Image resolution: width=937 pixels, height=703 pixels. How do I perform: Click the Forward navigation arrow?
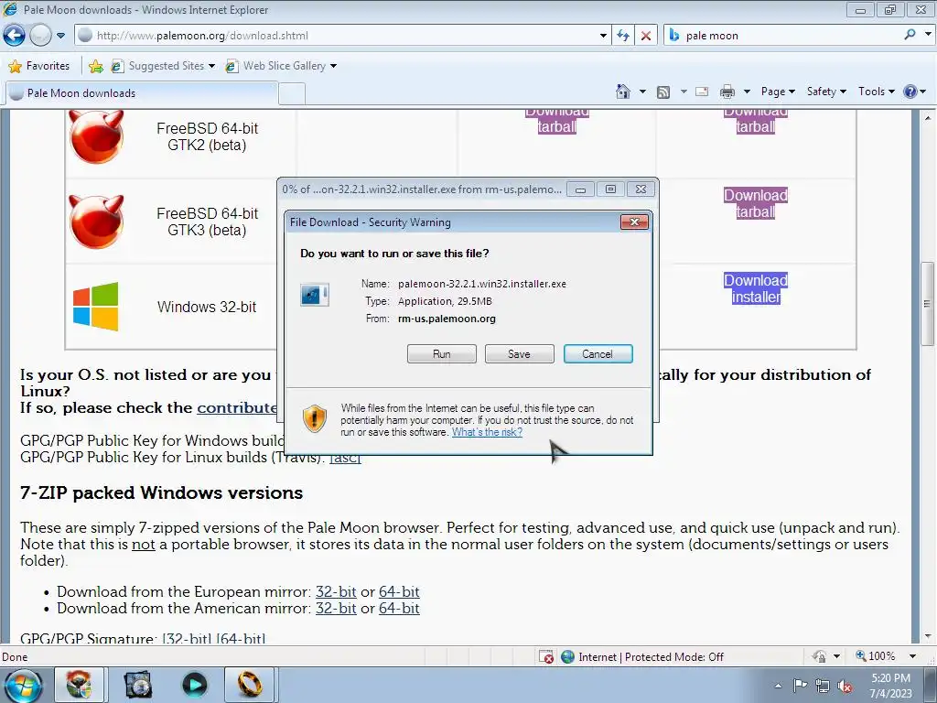[40, 36]
